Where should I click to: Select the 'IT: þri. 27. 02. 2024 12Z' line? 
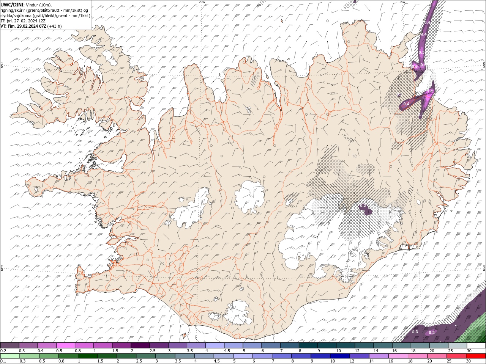tap(24, 21)
